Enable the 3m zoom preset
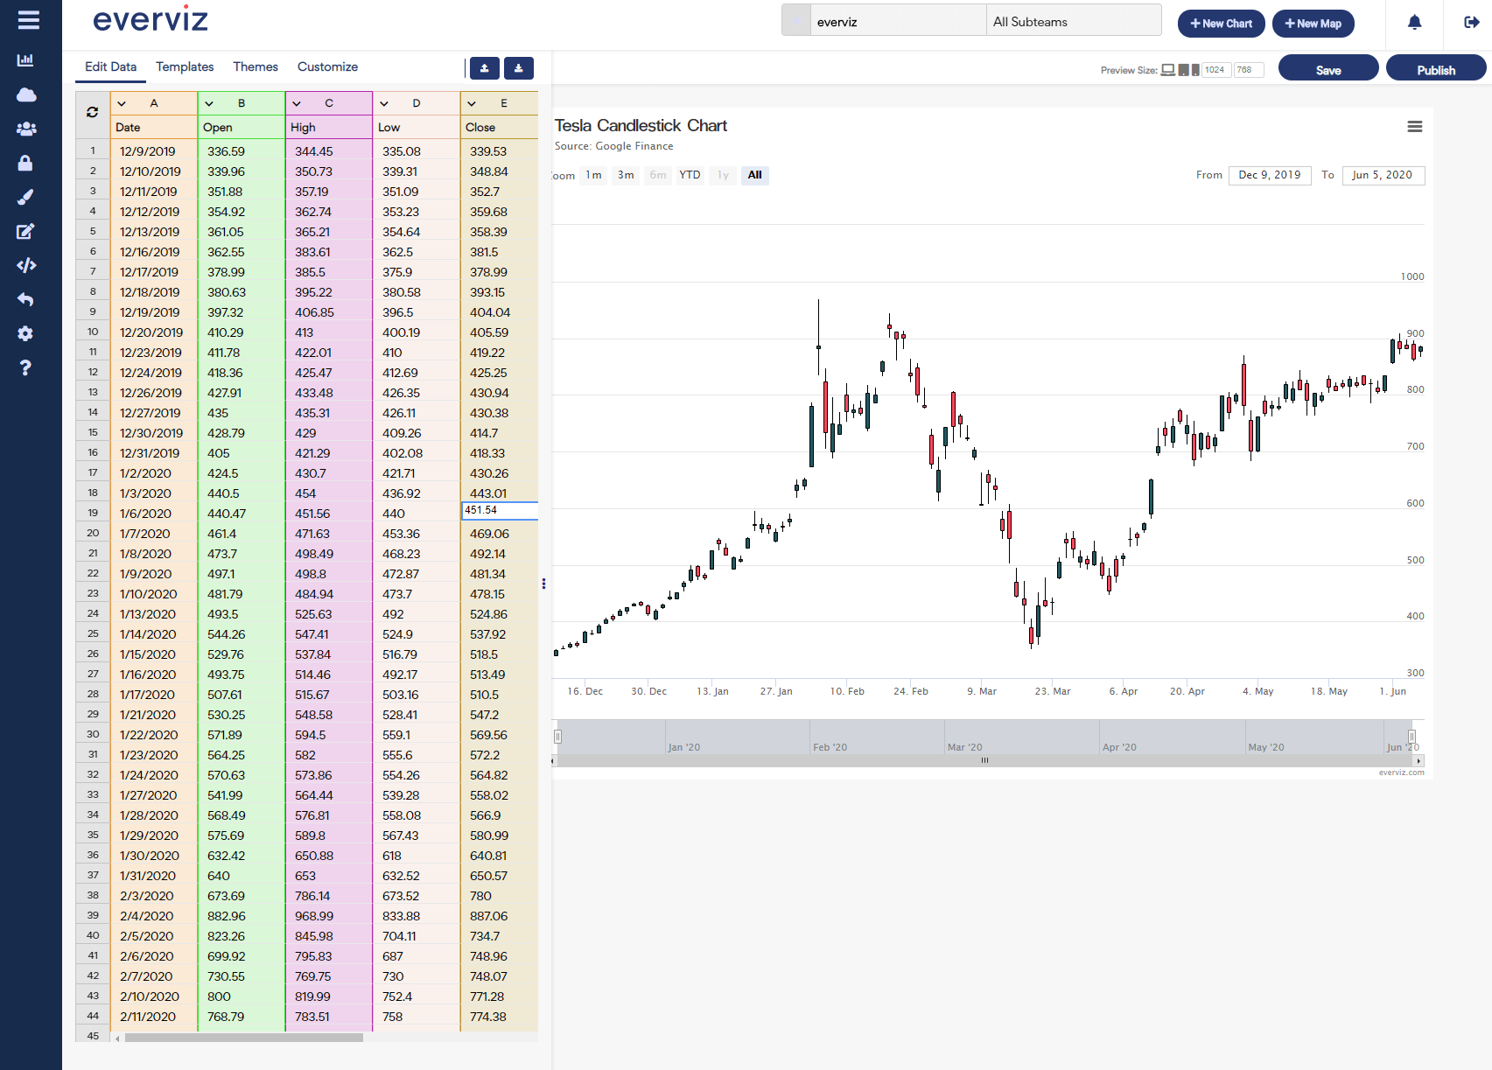 point(625,175)
